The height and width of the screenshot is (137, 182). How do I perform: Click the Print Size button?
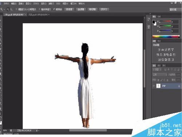[x=104, y=9]
